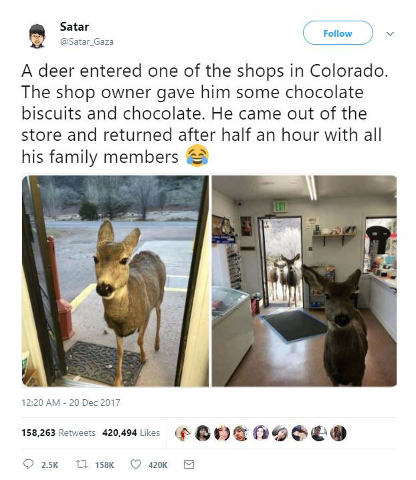Screen dimensions: 416x480
Task: Click the 420K likes count
Action: 158,465
